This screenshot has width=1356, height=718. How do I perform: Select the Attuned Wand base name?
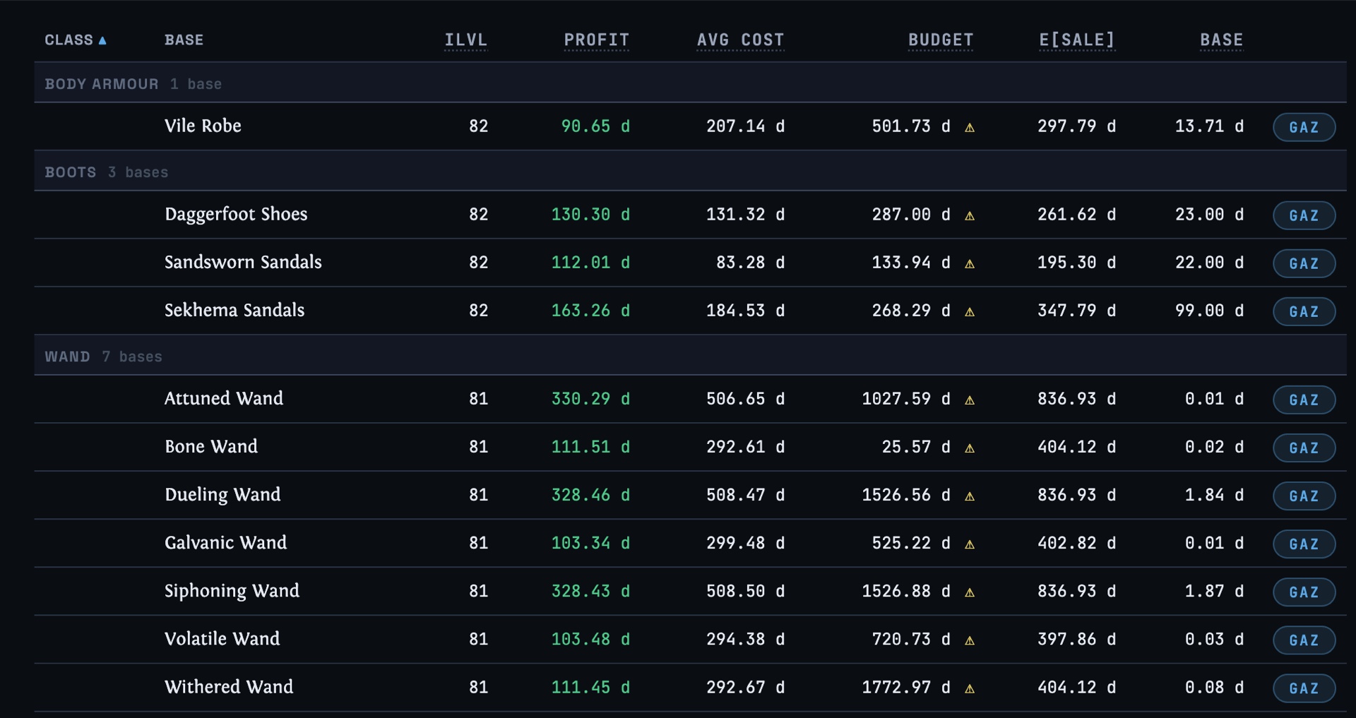click(x=224, y=398)
